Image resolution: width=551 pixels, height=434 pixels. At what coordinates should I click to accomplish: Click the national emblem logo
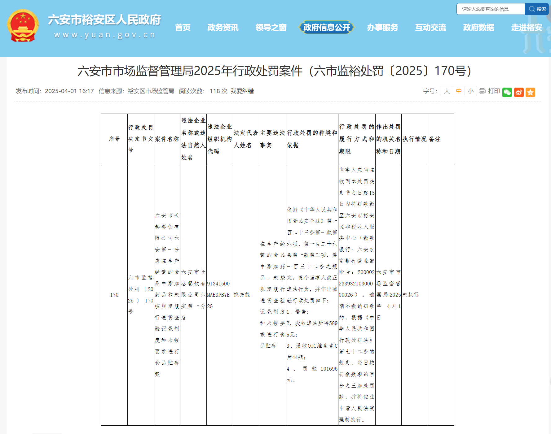(x=23, y=26)
